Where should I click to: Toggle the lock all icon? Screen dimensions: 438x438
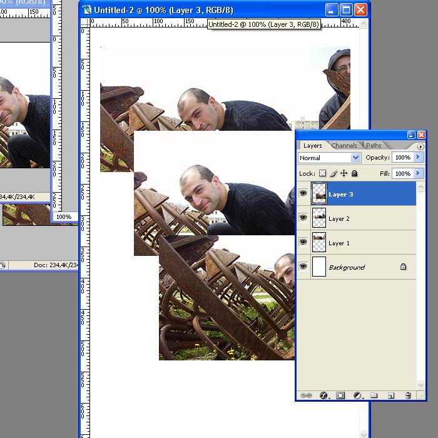tap(355, 173)
